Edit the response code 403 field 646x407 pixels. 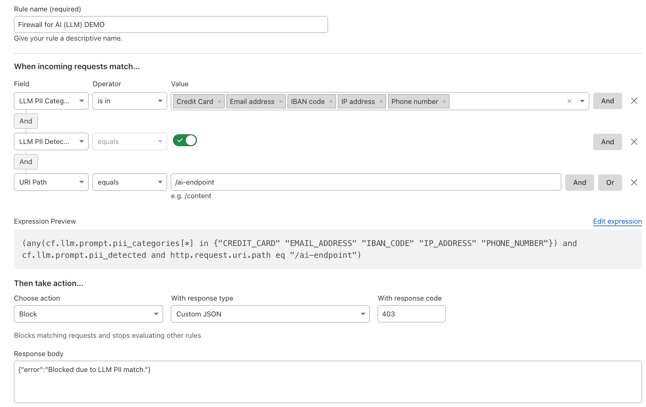point(411,314)
